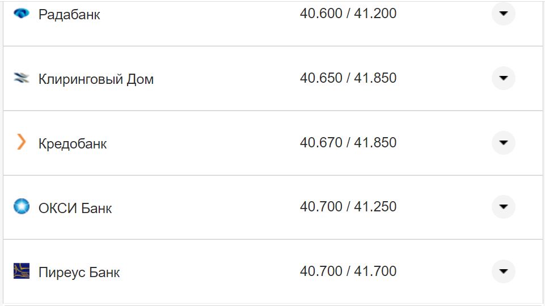
Task: Click the Пиреус Банк logo icon
Action: pyautogui.click(x=22, y=271)
